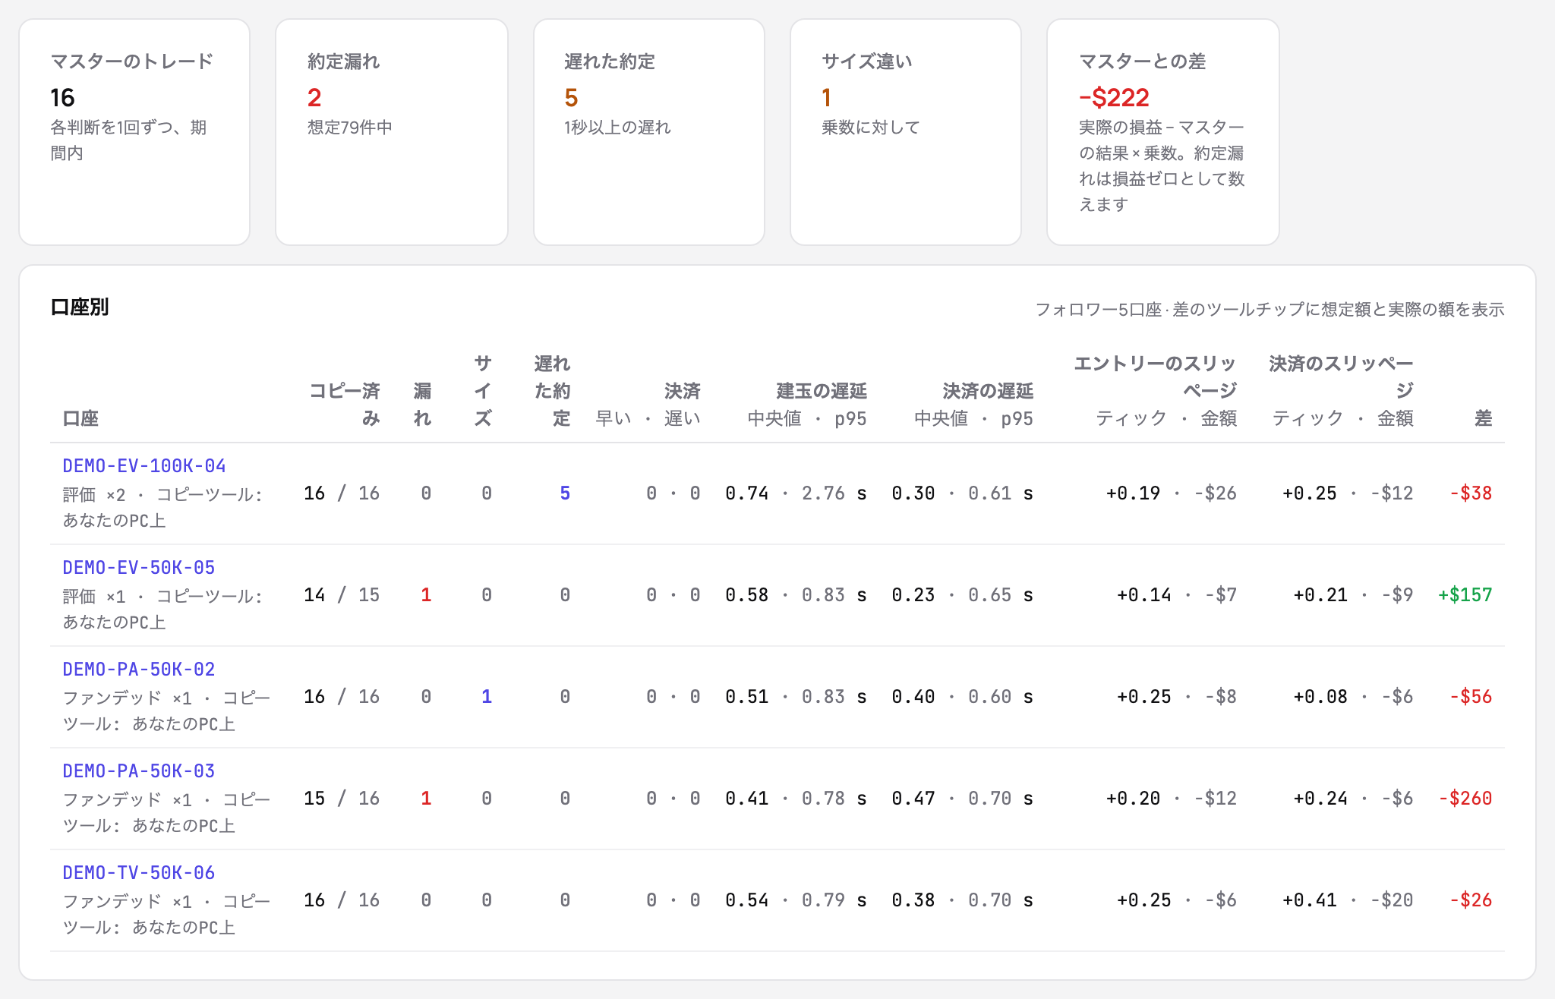Click missed count 1 for DEMO-PA-50K-03

(x=426, y=799)
